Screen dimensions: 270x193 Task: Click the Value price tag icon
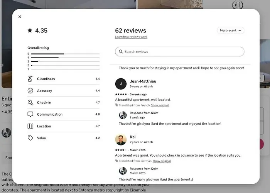tap(30, 138)
